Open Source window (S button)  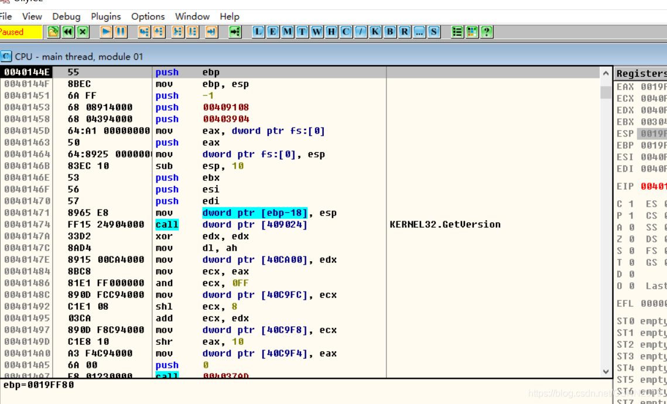click(x=433, y=32)
